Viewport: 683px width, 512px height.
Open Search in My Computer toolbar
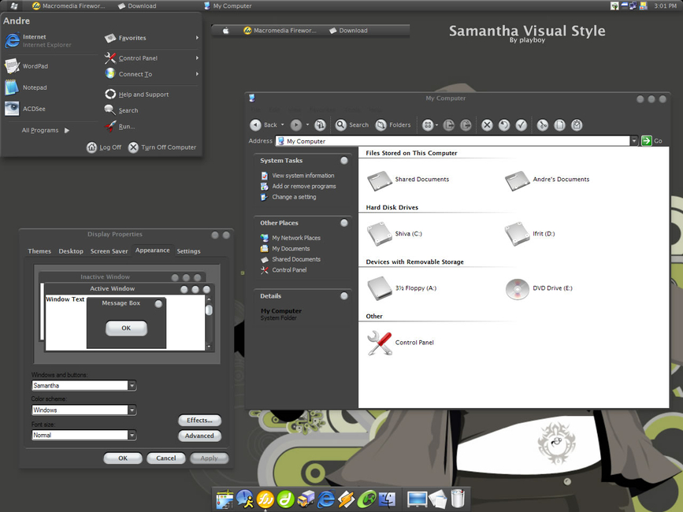(352, 125)
